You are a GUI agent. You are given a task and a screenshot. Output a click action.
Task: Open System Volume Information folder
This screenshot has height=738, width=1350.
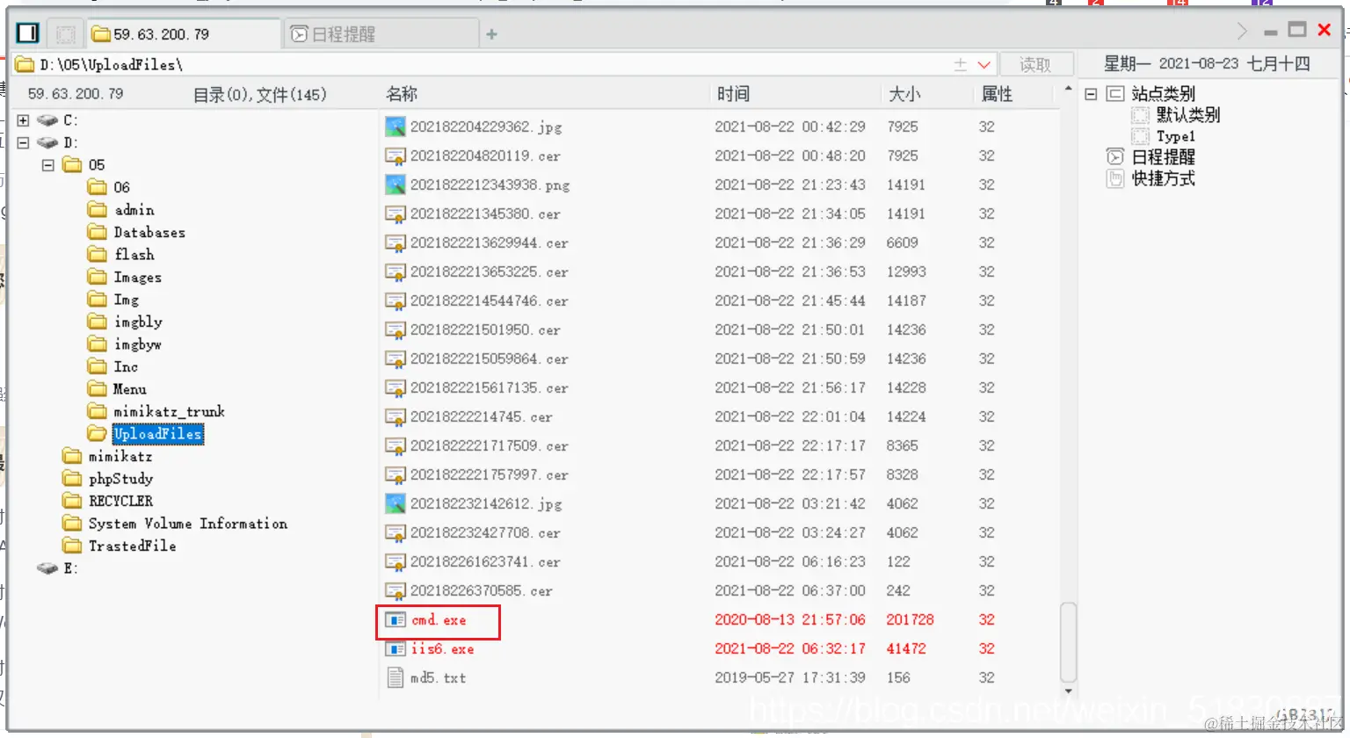click(x=188, y=524)
